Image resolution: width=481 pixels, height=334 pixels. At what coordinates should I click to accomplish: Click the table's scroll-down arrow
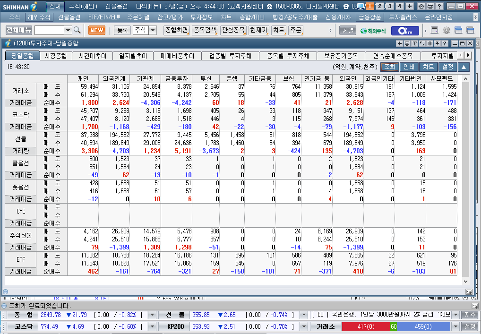[x=465, y=281]
